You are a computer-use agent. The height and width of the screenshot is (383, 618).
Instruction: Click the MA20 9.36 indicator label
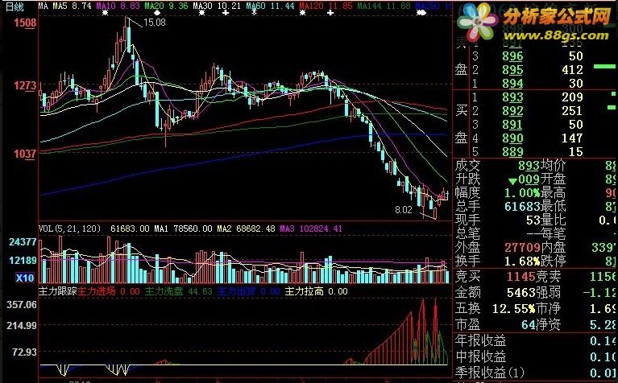[166, 6]
